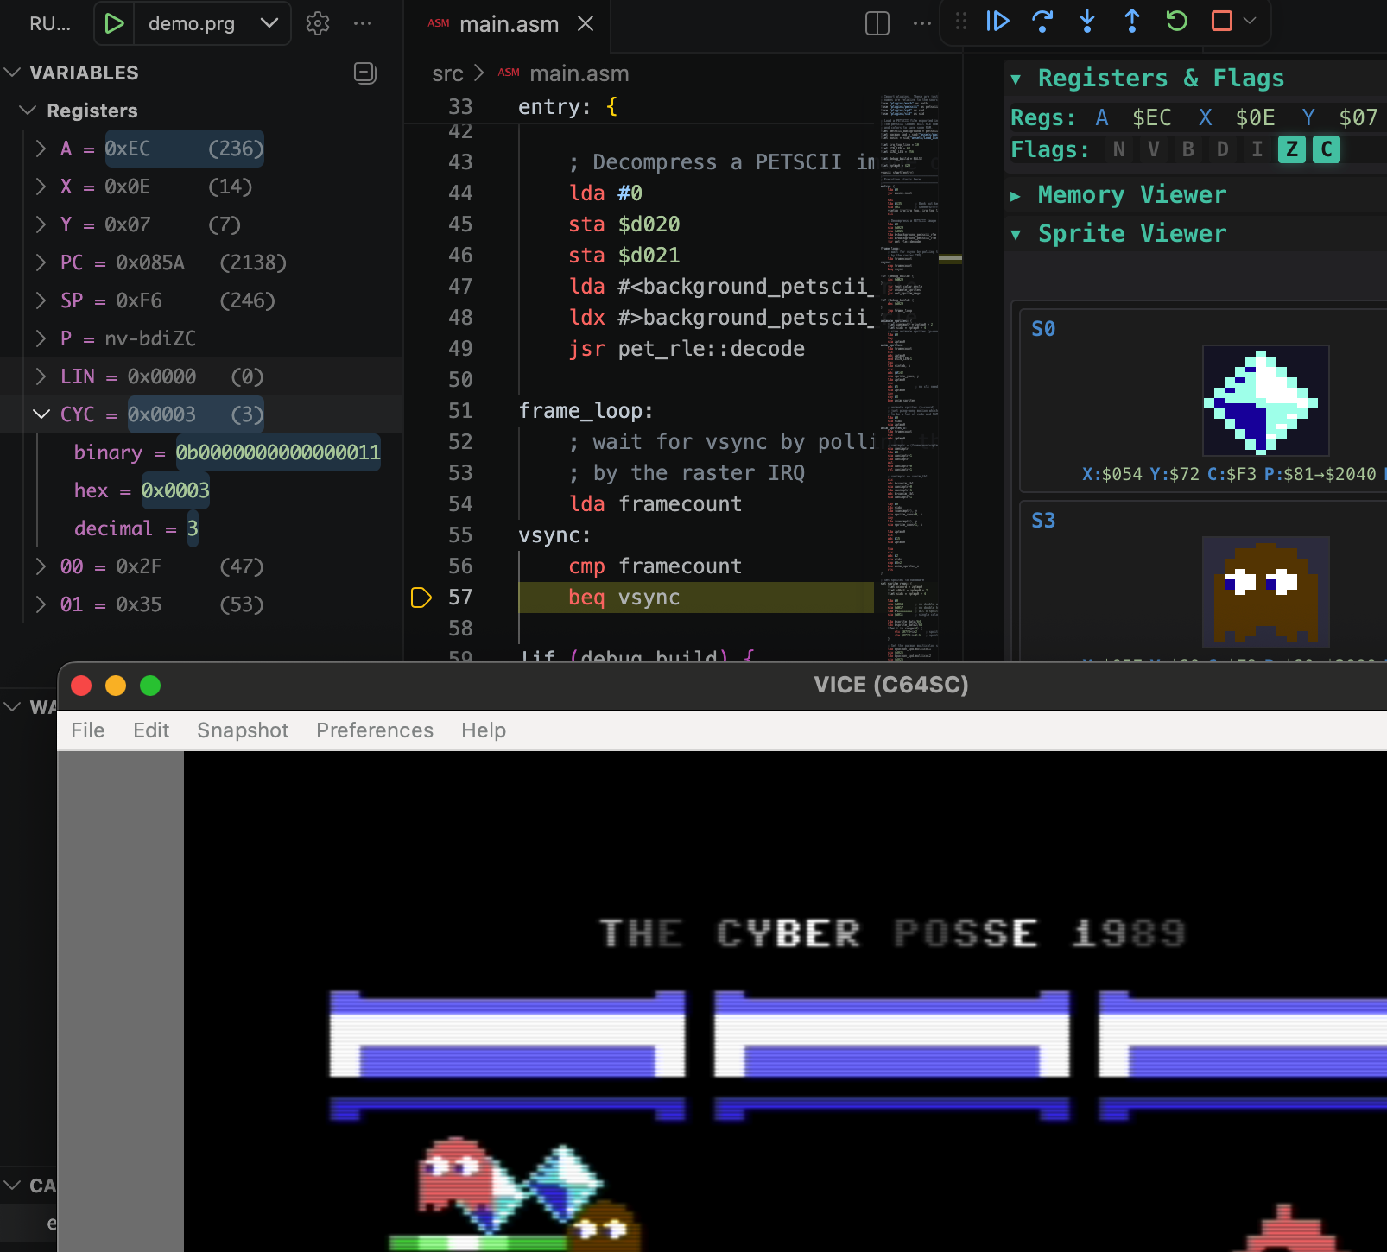This screenshot has width=1387, height=1252.
Task: Continue debugger execution
Action: pyautogui.click(x=997, y=21)
